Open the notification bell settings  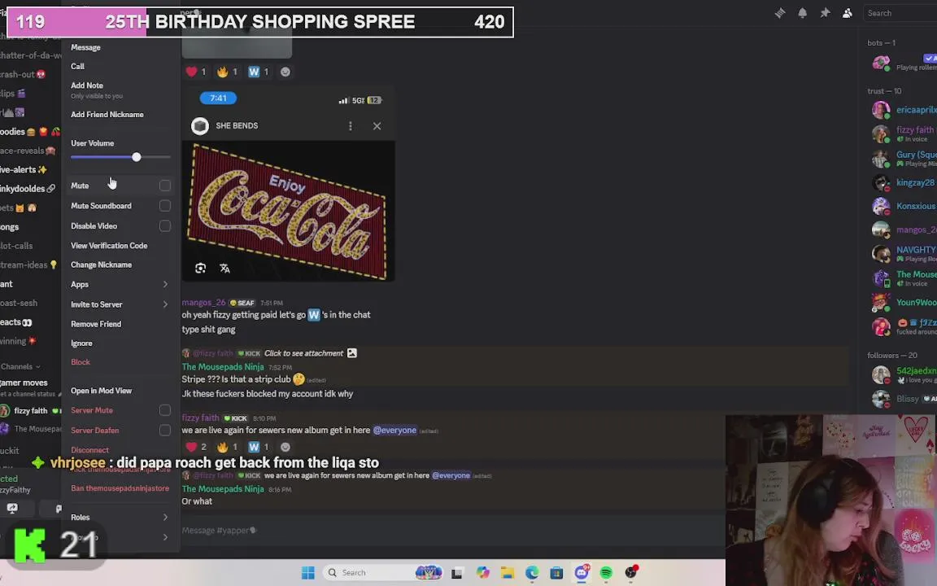tap(802, 13)
